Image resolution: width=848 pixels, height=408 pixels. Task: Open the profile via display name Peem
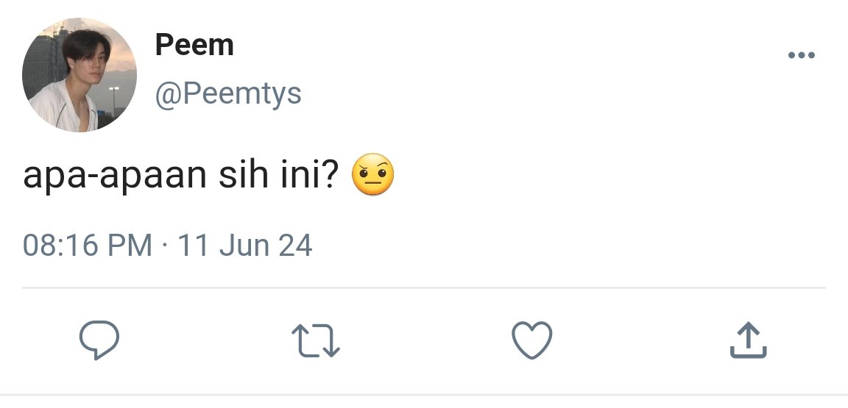pyautogui.click(x=194, y=45)
